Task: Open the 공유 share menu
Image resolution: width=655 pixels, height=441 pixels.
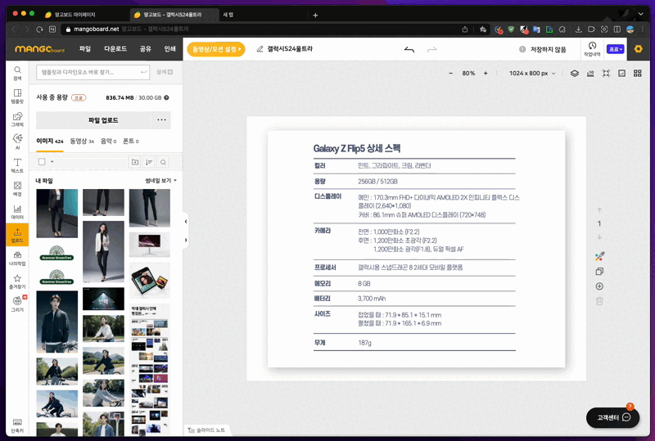Action: point(146,49)
